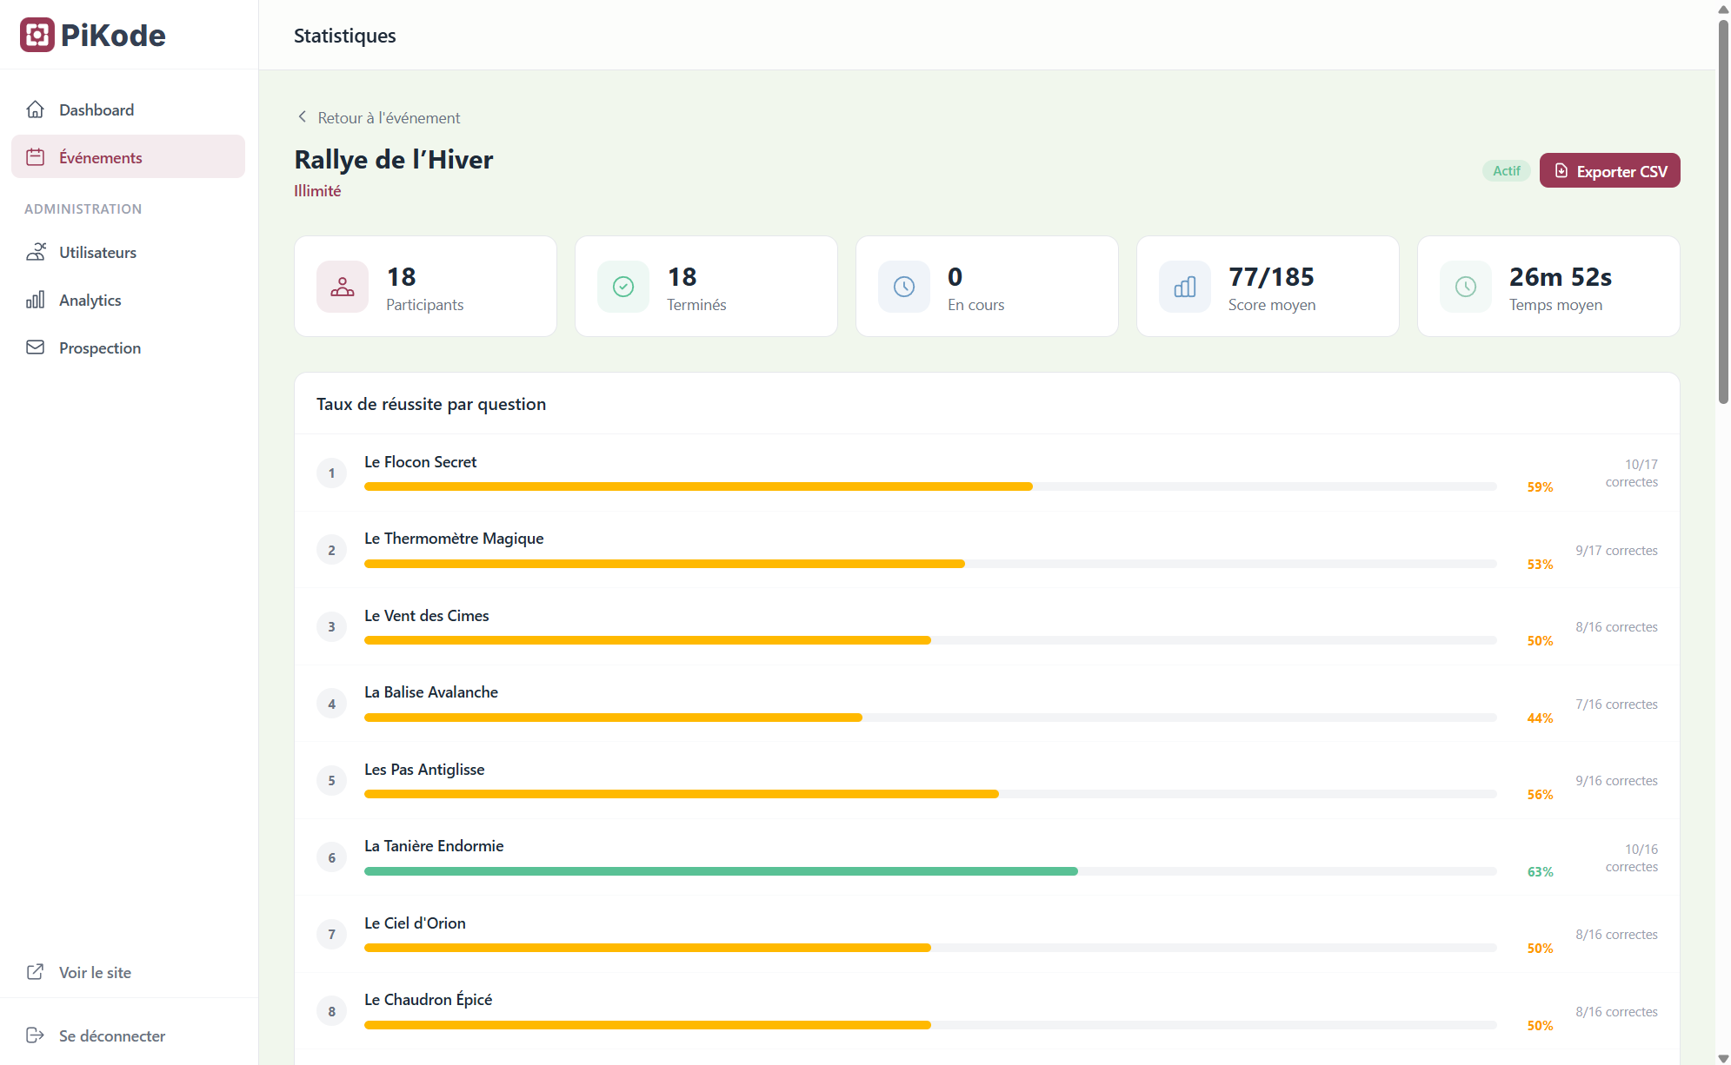Click the Se déconnecter logout icon

coord(36,1035)
